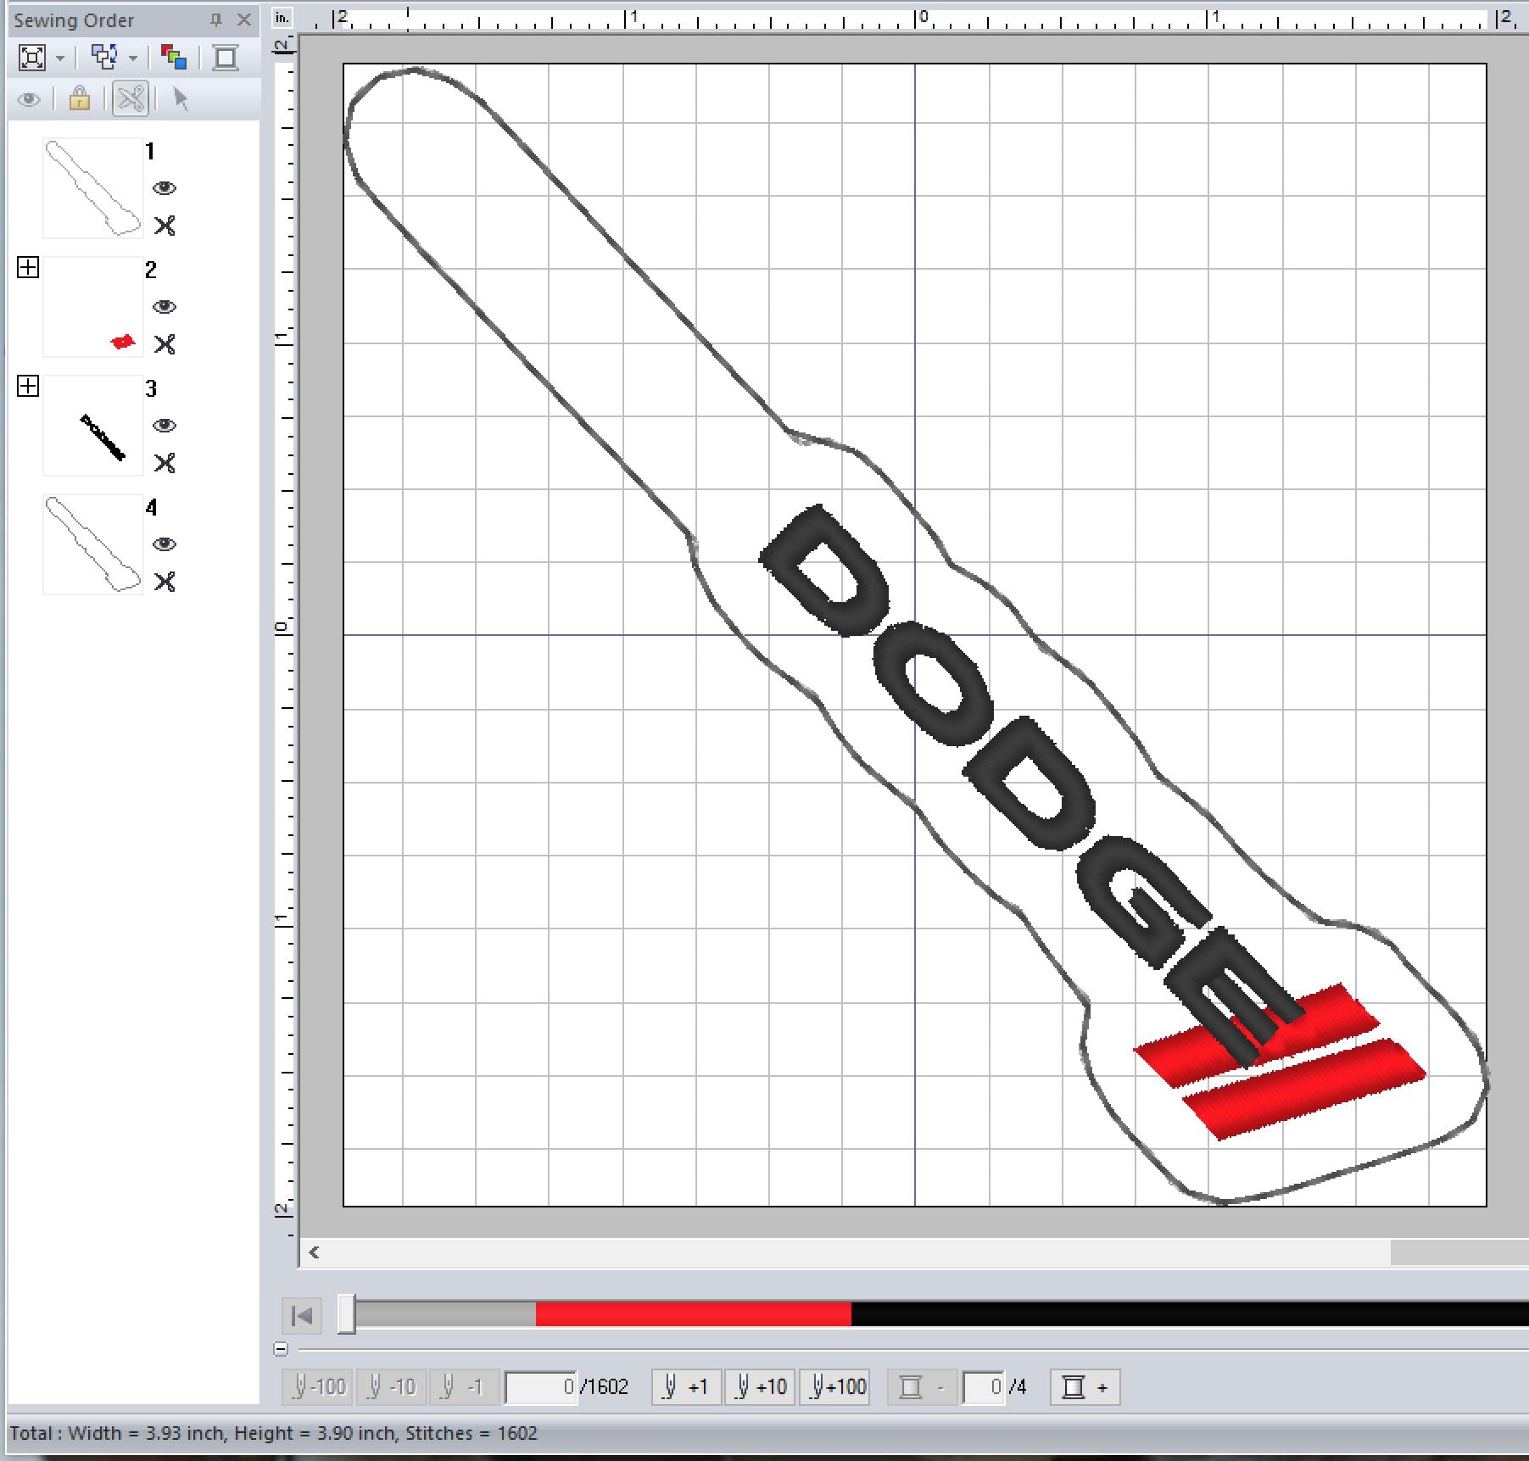Go to next thread color with spool plus

pyautogui.click(x=1085, y=1387)
